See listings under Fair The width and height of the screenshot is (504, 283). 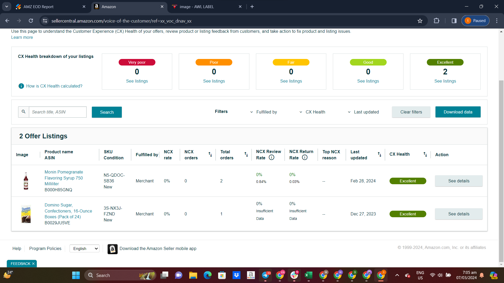tap(291, 81)
